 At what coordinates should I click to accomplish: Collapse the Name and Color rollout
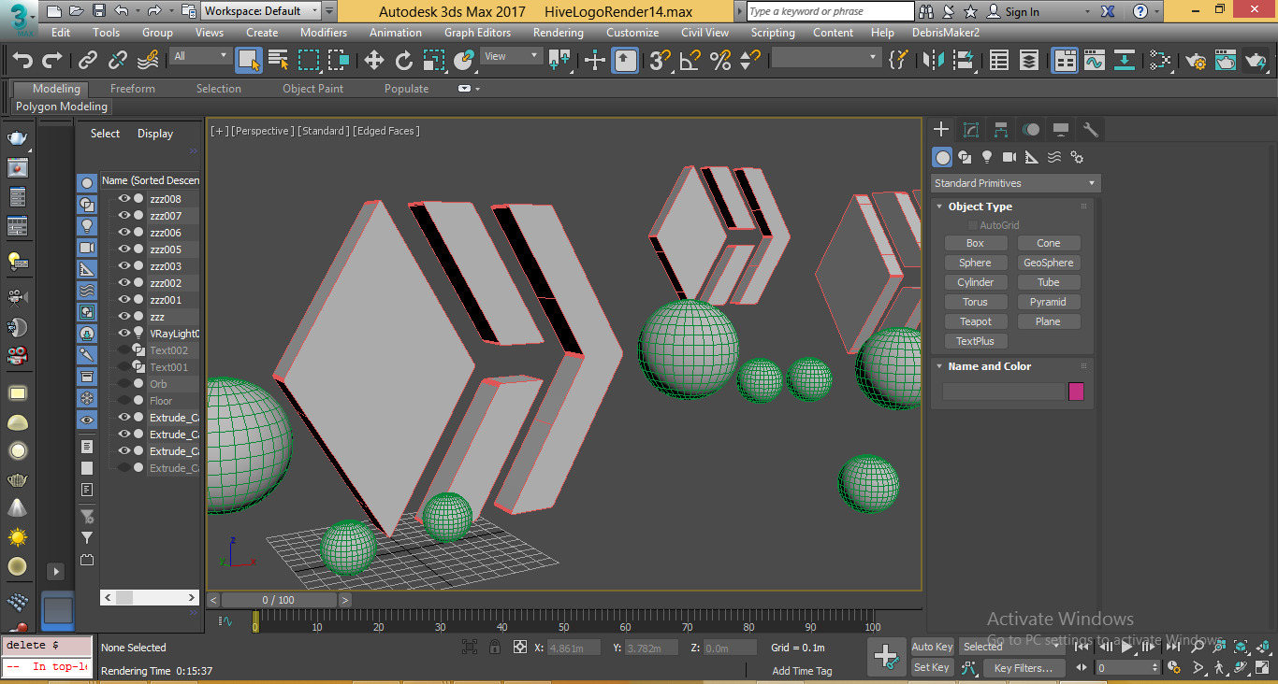click(940, 366)
